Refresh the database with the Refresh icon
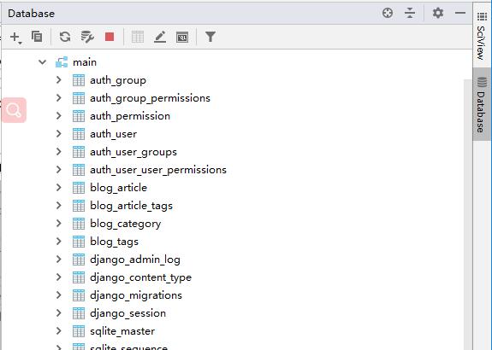 click(65, 37)
